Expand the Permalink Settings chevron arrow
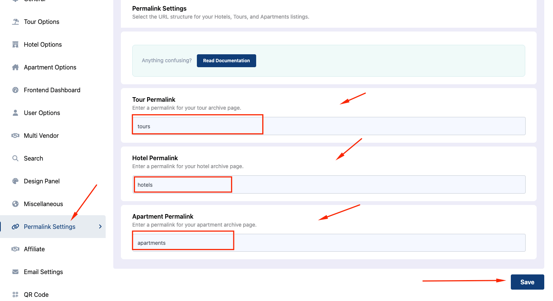The height and width of the screenshot is (301, 553). click(x=100, y=227)
